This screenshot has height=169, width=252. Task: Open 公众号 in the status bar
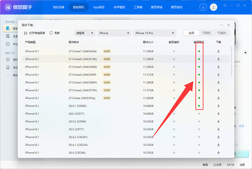(217, 165)
